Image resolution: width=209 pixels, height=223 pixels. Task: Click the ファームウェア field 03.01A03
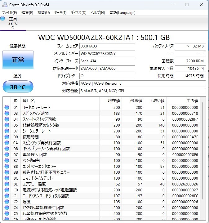107,46
